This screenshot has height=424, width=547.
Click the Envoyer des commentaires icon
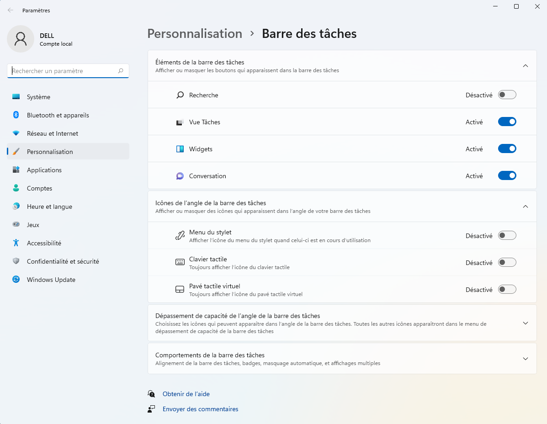pyautogui.click(x=151, y=408)
